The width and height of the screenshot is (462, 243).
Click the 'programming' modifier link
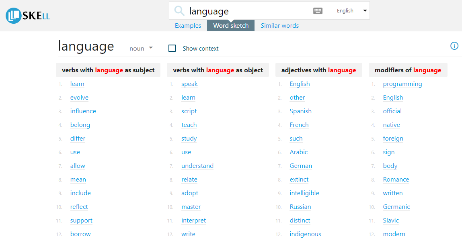point(402,84)
